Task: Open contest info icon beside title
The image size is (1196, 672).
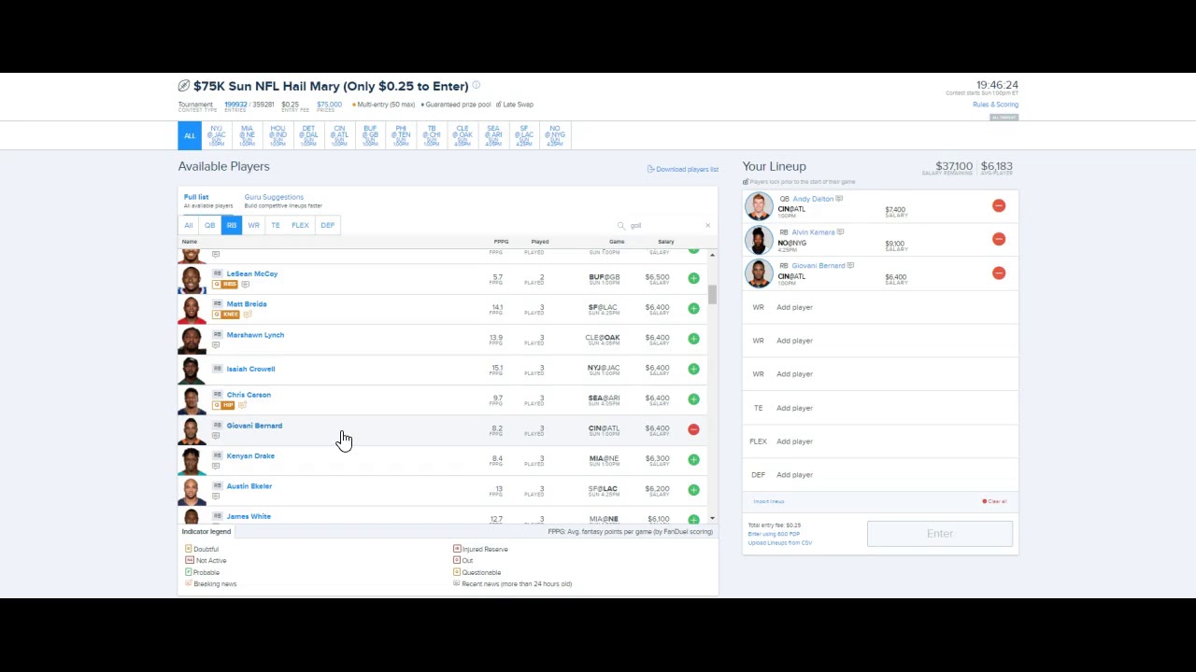Action: [x=477, y=86]
